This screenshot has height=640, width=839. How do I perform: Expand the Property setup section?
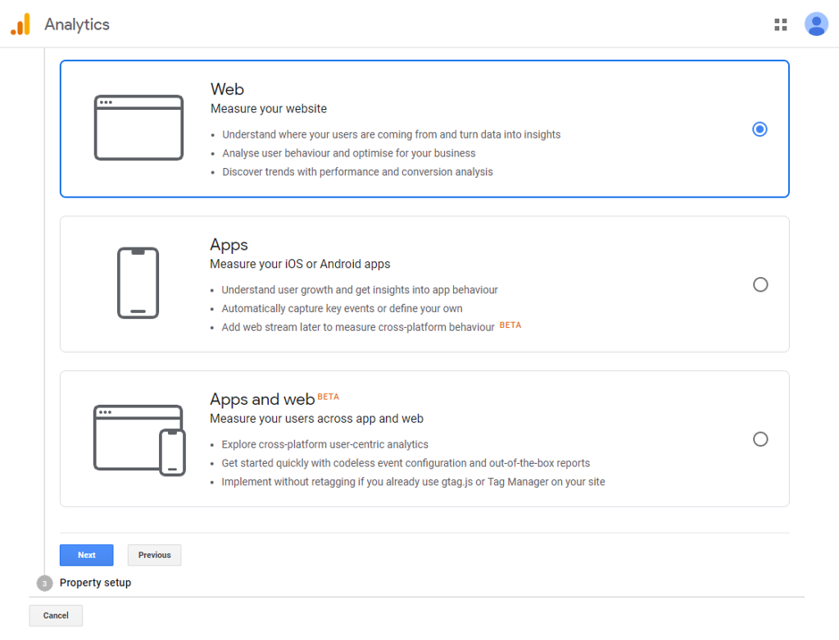95,583
